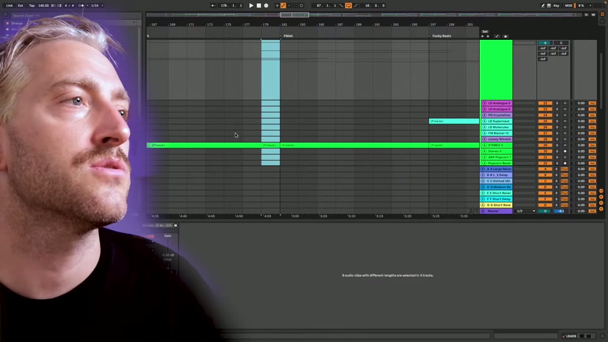Unfold the PD Crystalline track
The image size is (608, 342).
484,115
